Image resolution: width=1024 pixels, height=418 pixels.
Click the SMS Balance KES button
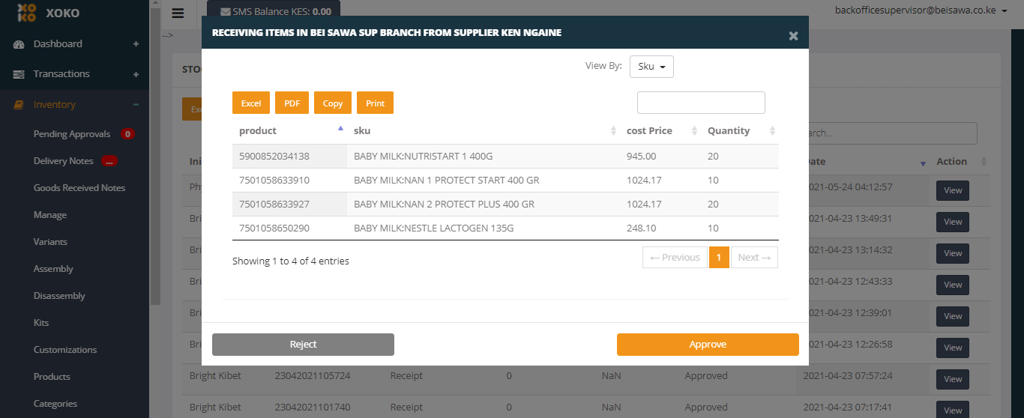point(274,10)
